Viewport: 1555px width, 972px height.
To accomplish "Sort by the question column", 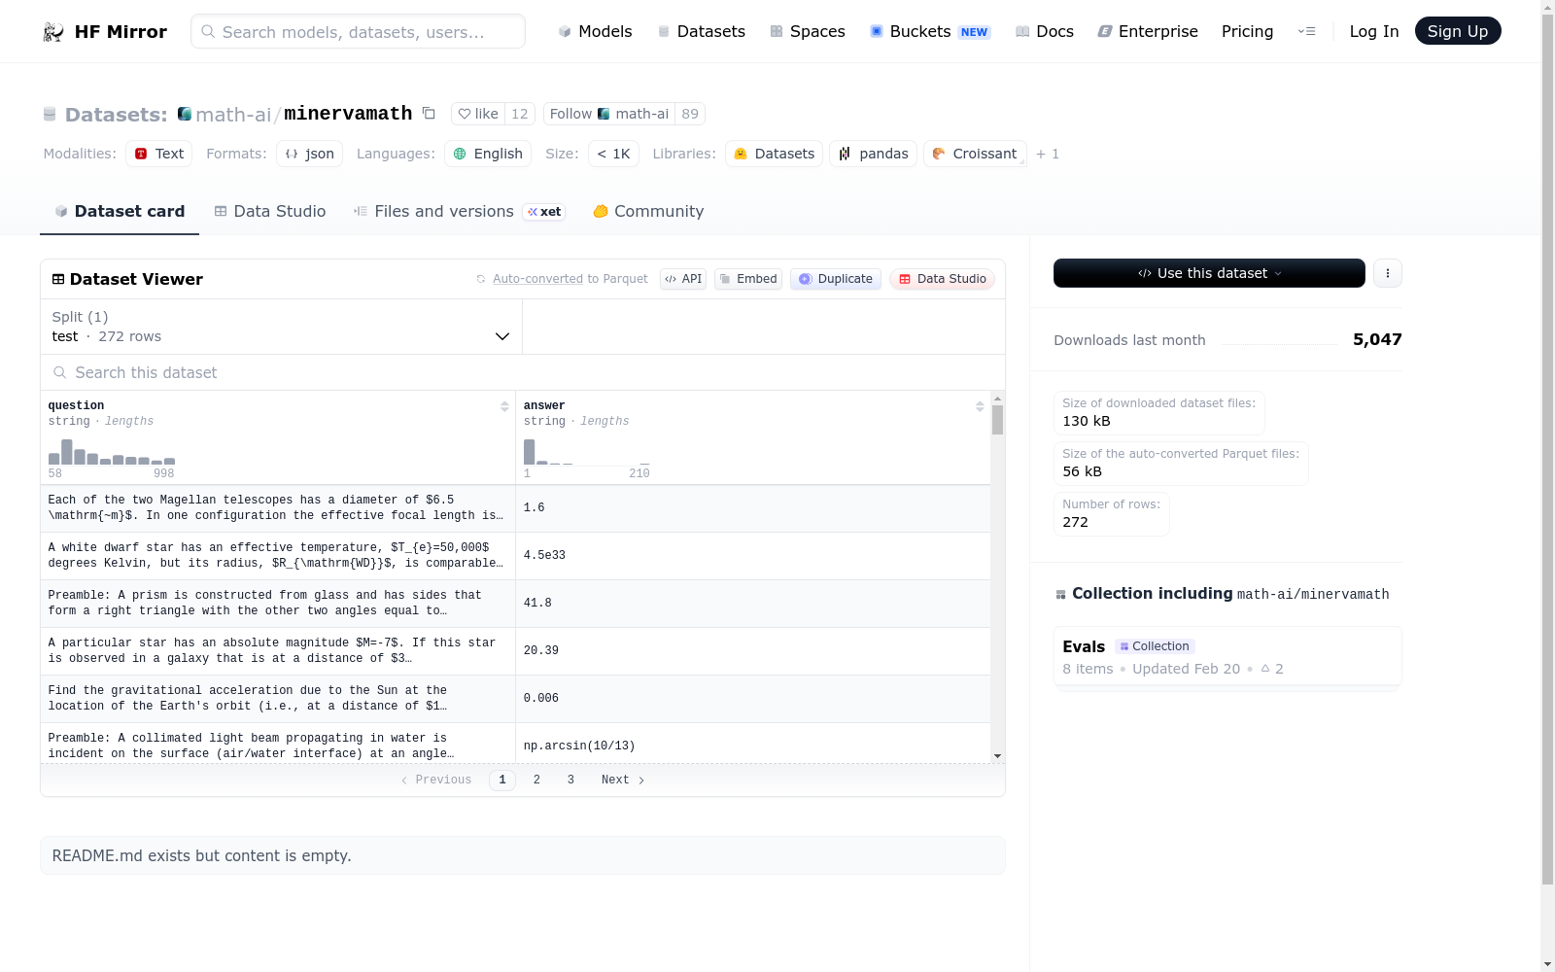I will [x=504, y=407].
